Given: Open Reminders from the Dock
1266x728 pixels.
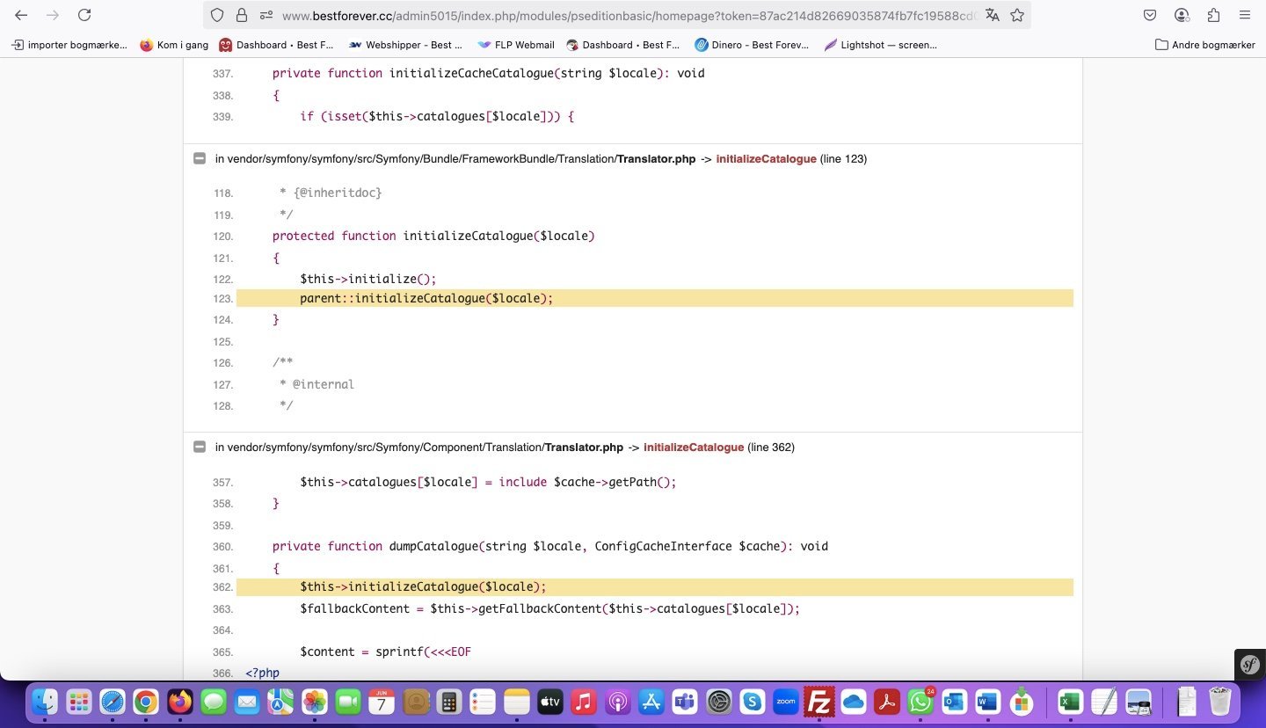Looking at the screenshot, I should (x=483, y=702).
